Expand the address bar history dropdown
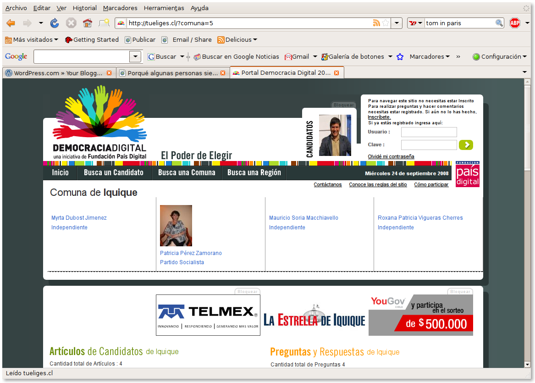Screen dimensions: 535x383 coord(397,23)
